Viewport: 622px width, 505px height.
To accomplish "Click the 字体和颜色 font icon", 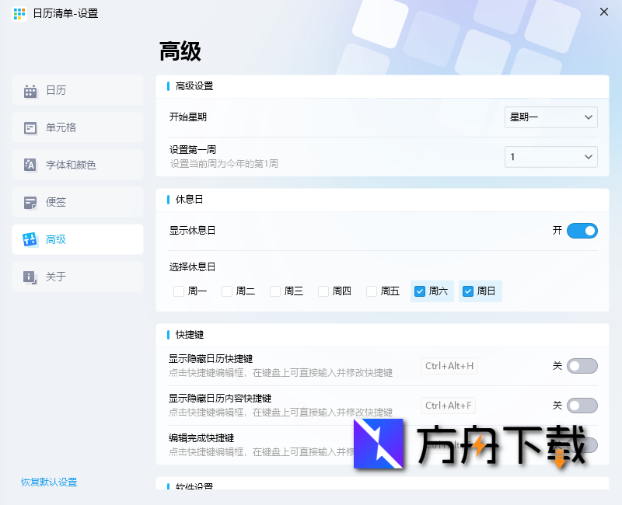I will (x=29, y=165).
